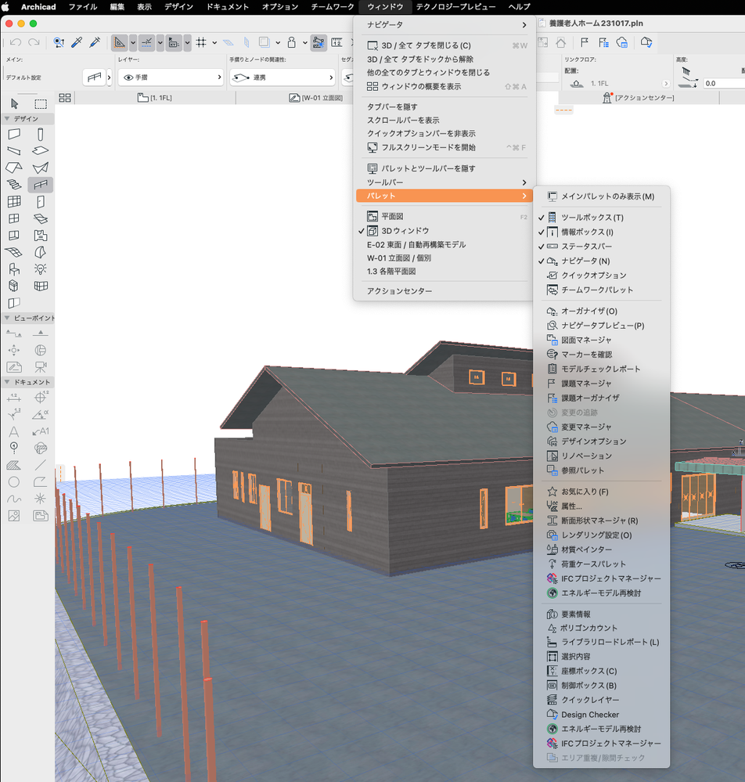
Task: Collapse the デザイン toolbox section
Action: pyautogui.click(x=7, y=119)
